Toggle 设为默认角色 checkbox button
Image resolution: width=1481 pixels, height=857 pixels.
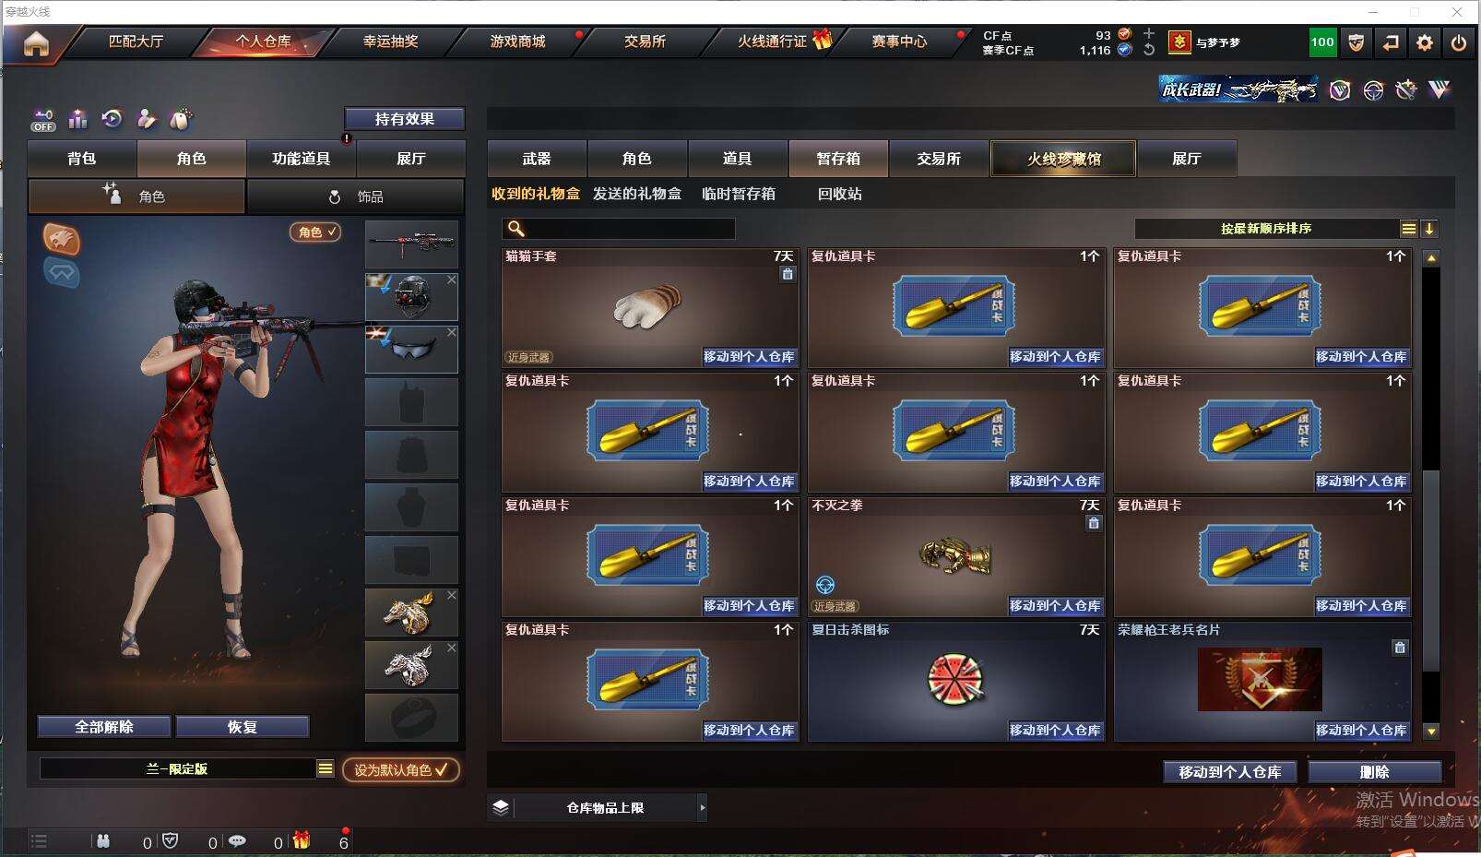401,769
